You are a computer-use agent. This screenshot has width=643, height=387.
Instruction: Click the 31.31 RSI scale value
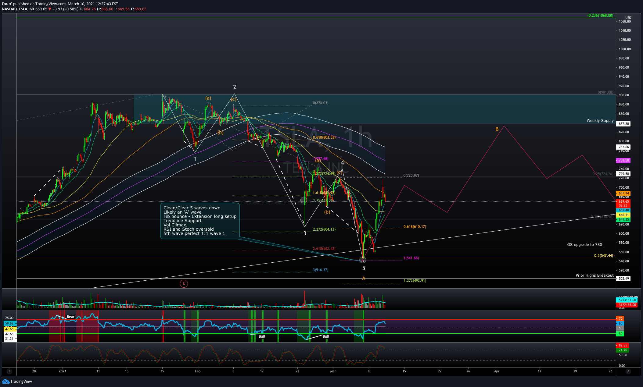pyautogui.click(x=9, y=339)
